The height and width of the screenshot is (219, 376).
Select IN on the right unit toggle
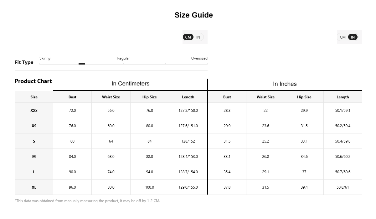(353, 37)
